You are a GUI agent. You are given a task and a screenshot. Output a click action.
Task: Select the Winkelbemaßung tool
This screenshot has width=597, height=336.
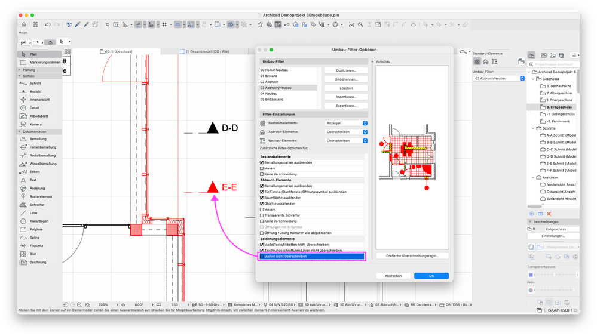point(39,164)
